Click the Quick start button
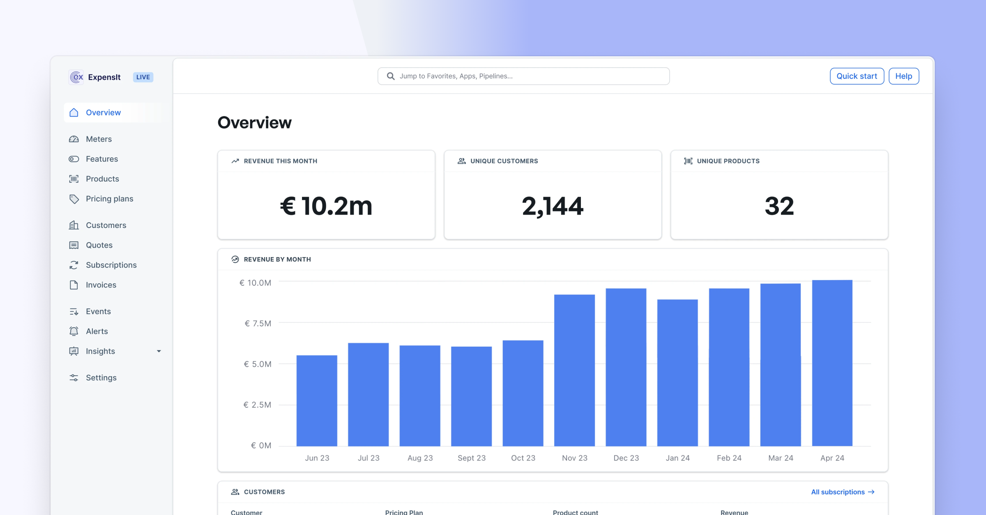 [857, 76]
